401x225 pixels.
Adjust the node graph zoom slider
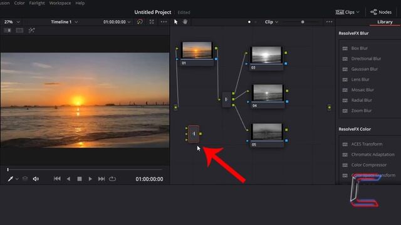303,22
